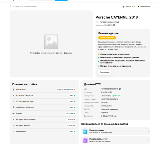Copy VIN next to the Porsche title
Viewport: 157px width, 146px height.
tap(118, 22)
